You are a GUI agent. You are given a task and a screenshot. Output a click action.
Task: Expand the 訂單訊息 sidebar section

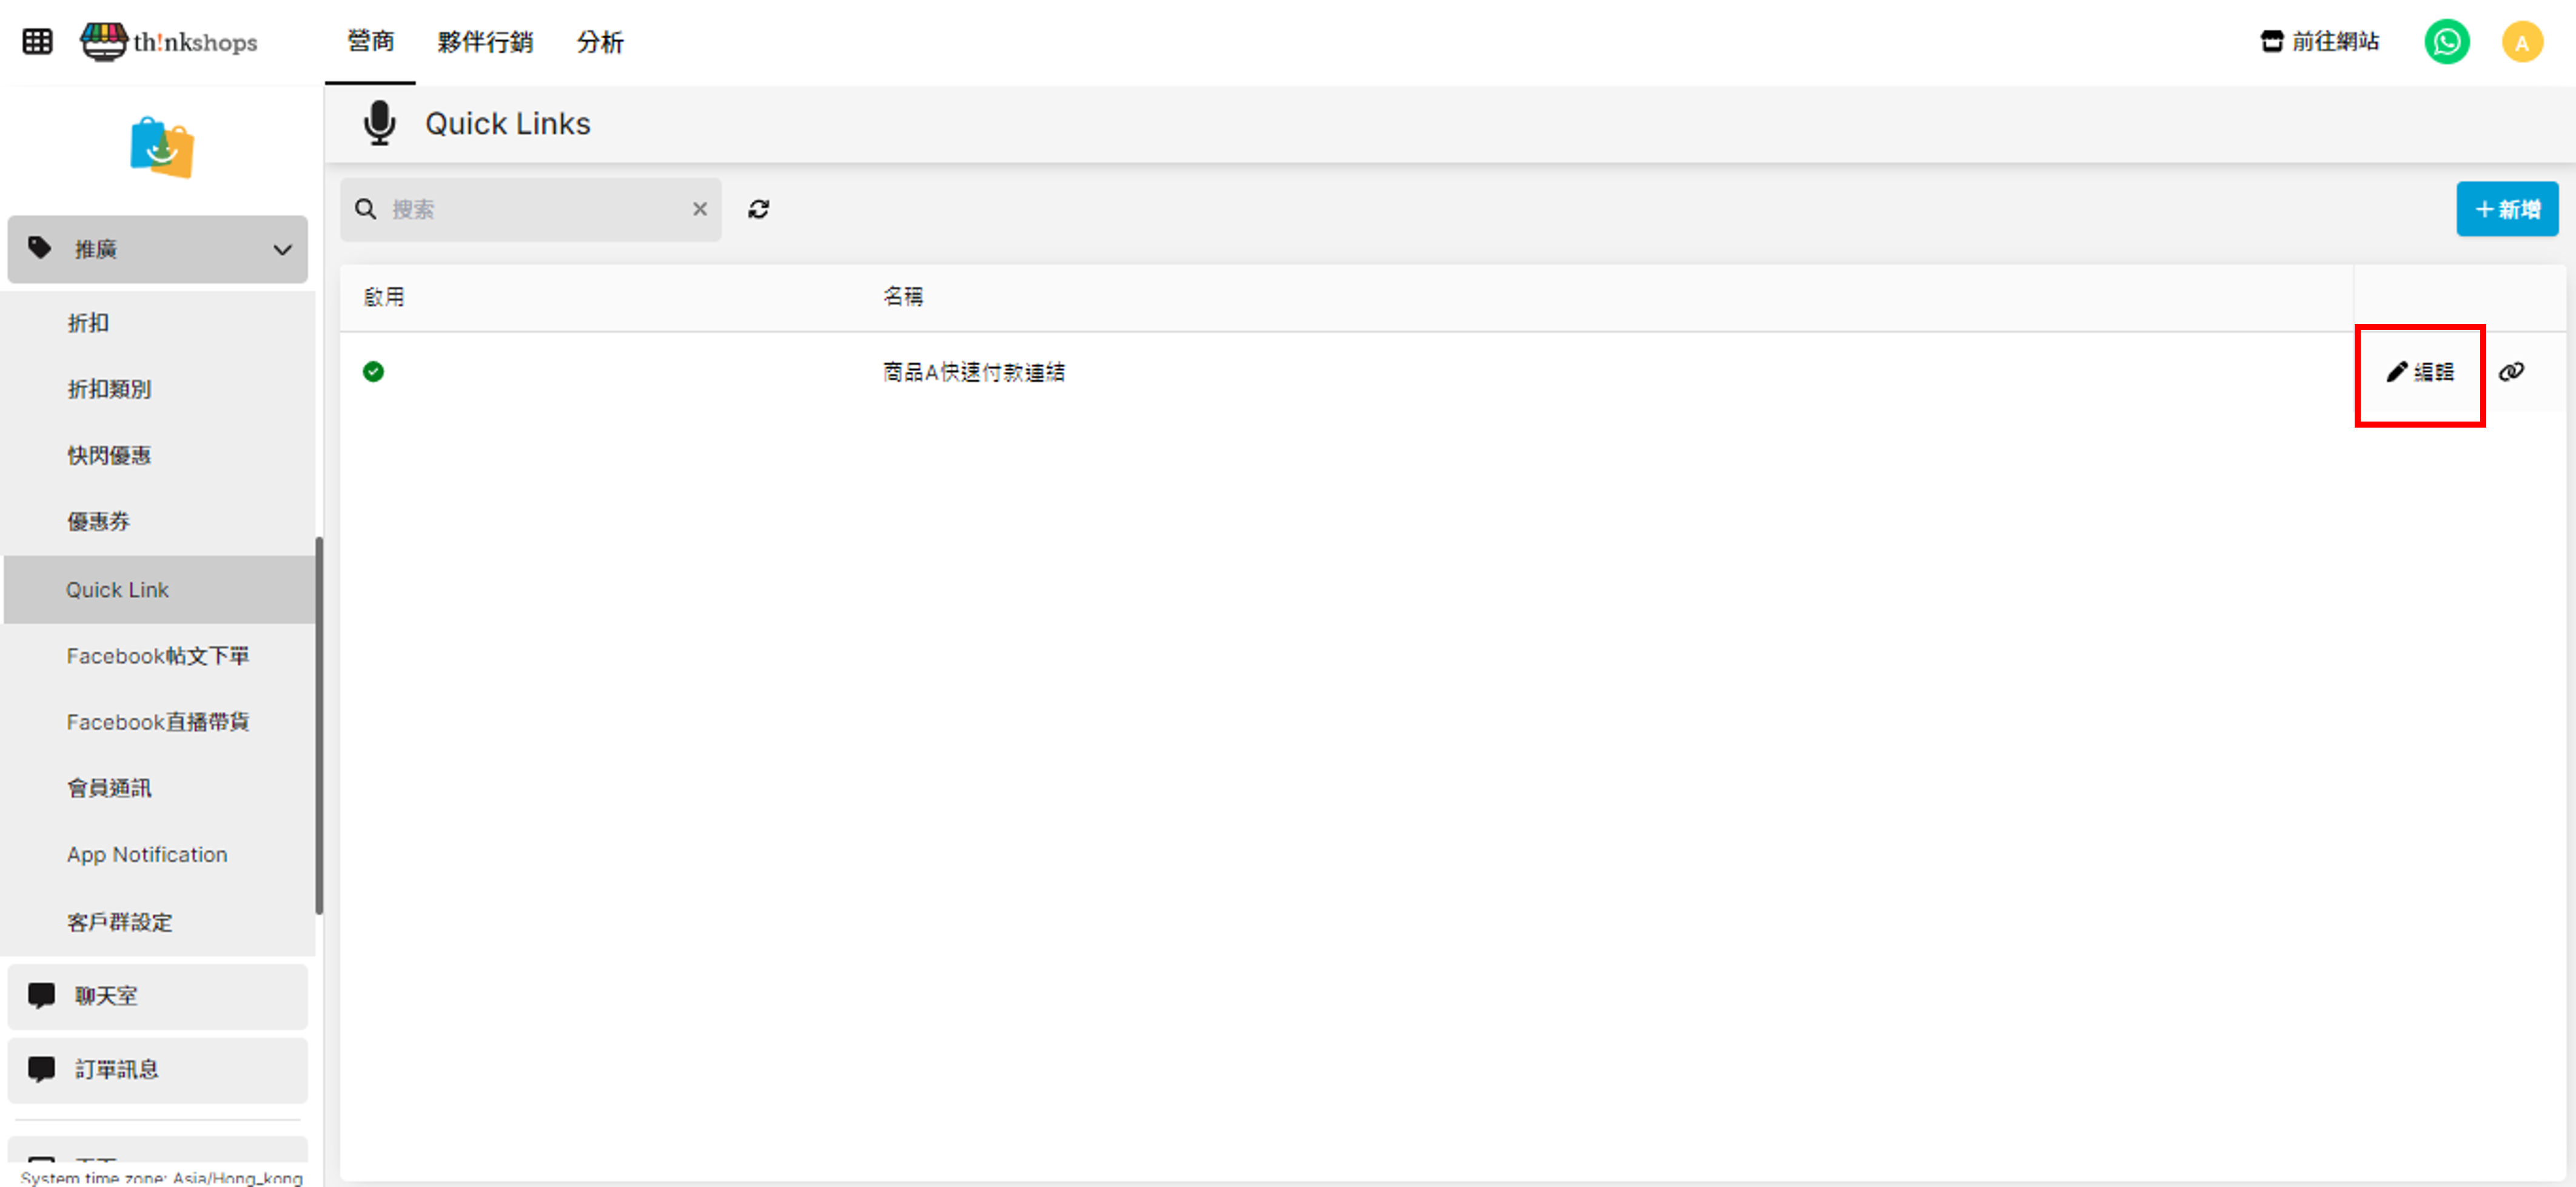coord(157,1069)
